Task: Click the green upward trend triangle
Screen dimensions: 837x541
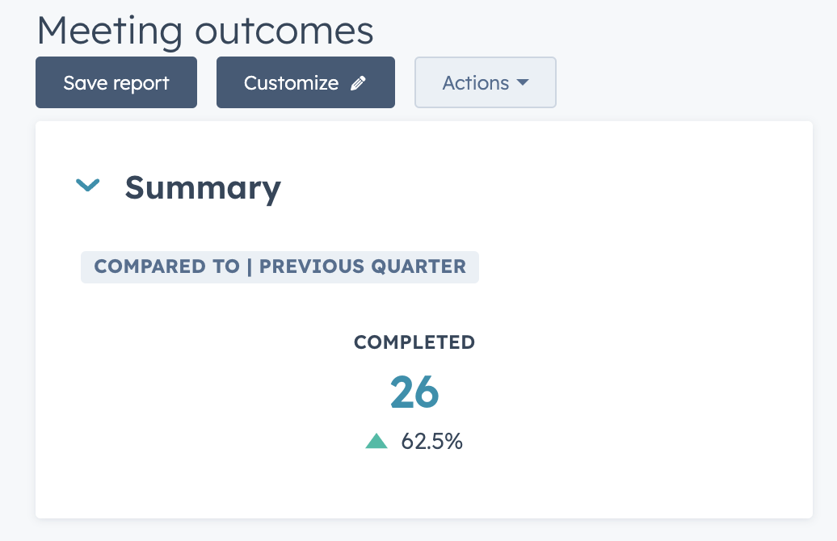Action: pos(376,441)
